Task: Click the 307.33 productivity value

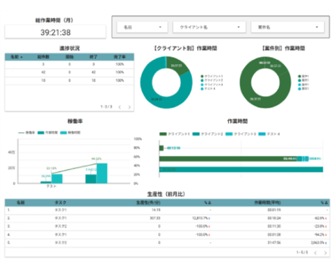Action: (x=155, y=218)
